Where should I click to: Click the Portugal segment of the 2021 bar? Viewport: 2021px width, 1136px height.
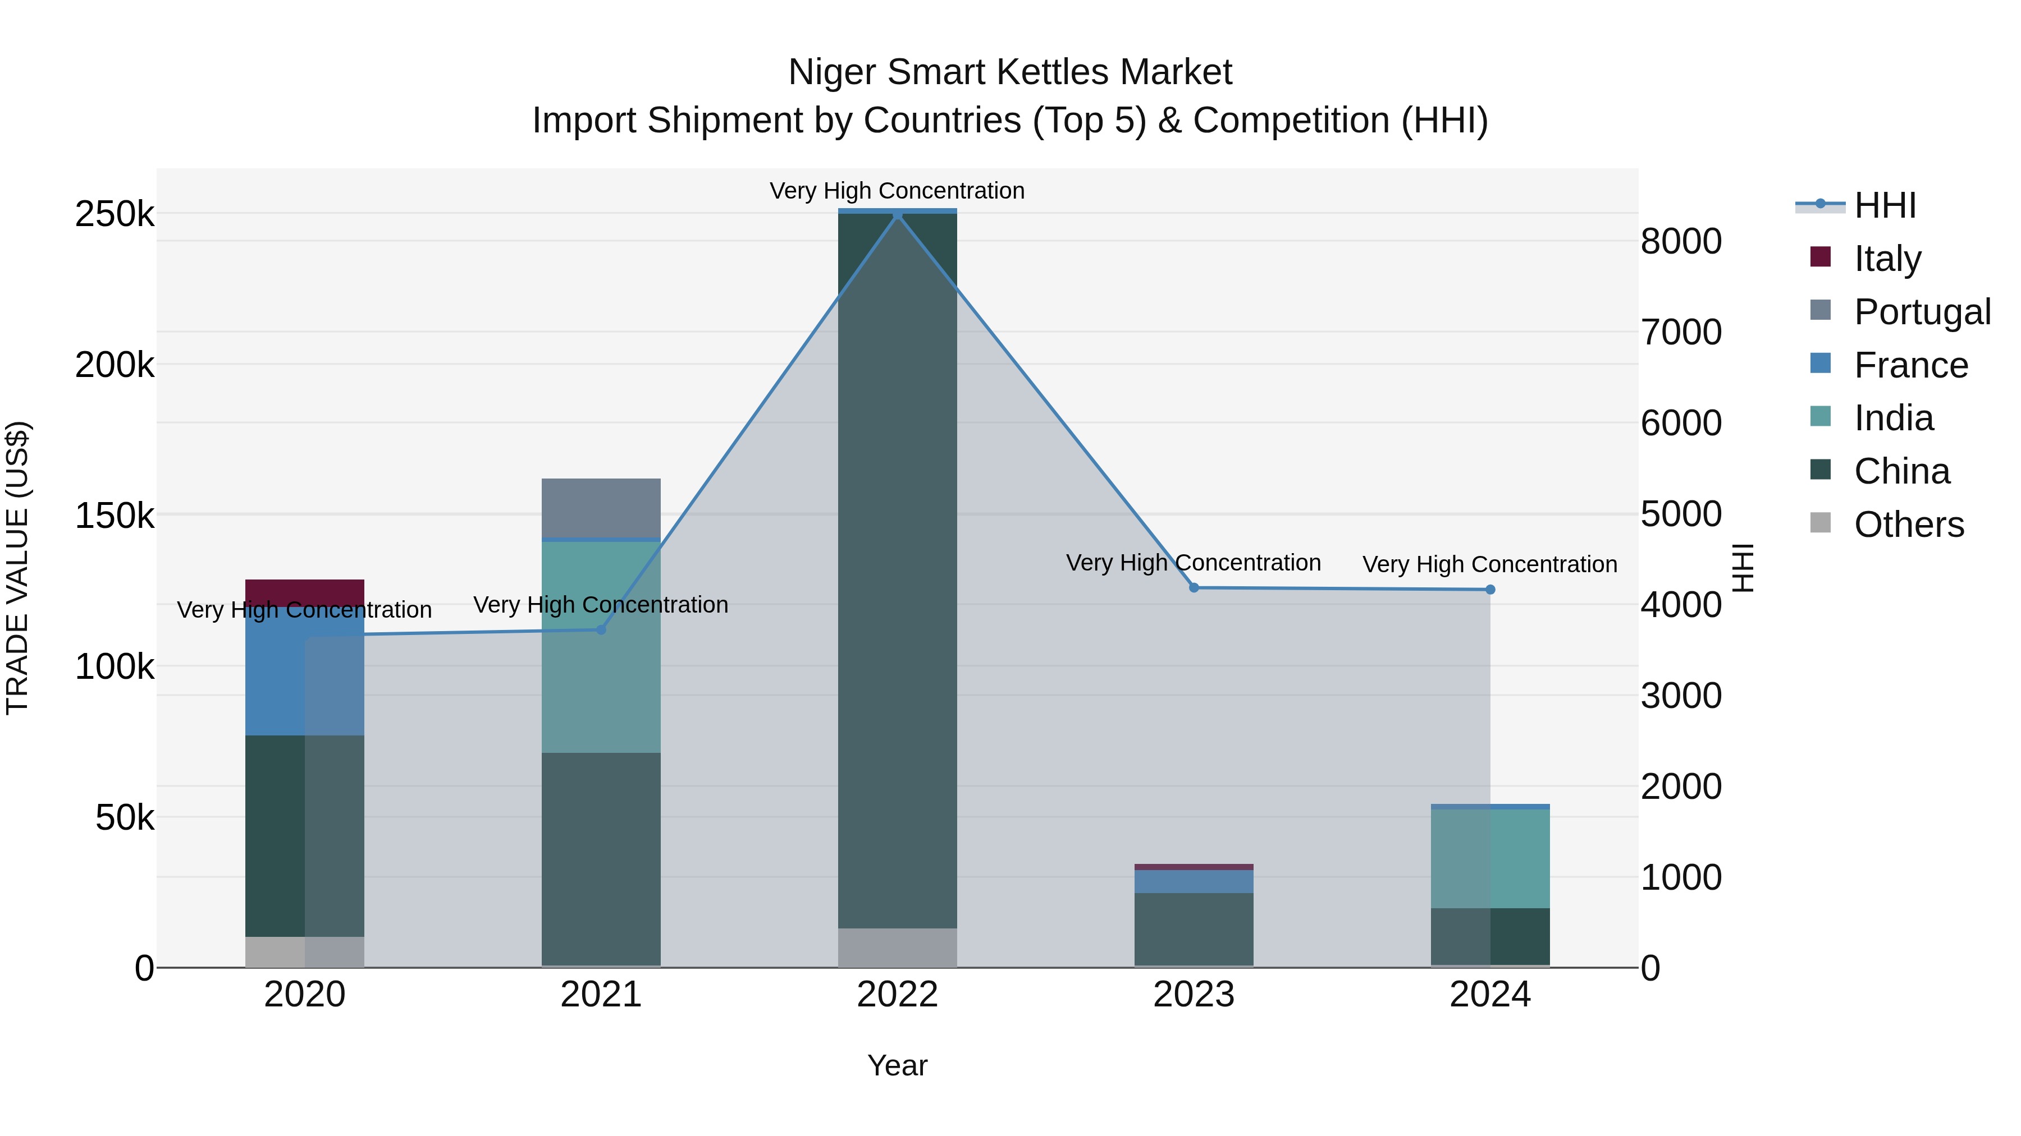601,508
